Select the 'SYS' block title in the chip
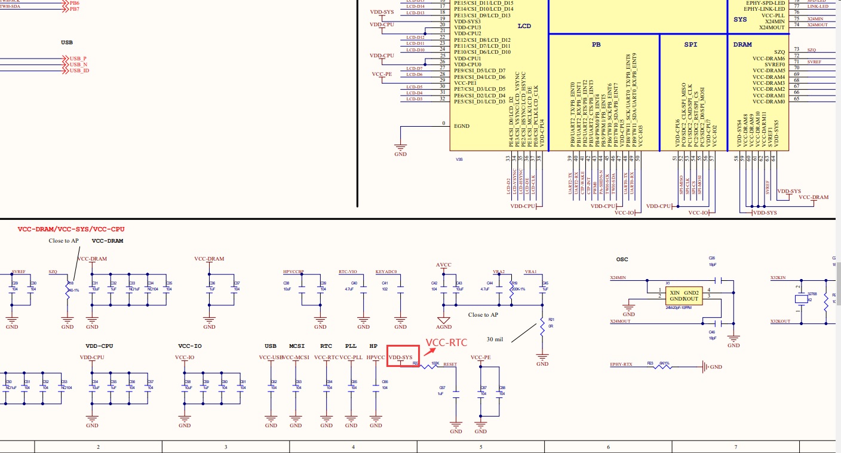 (x=740, y=20)
